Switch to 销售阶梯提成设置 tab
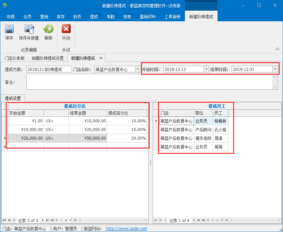Viewport: 283px width, 232px height. coord(48,58)
